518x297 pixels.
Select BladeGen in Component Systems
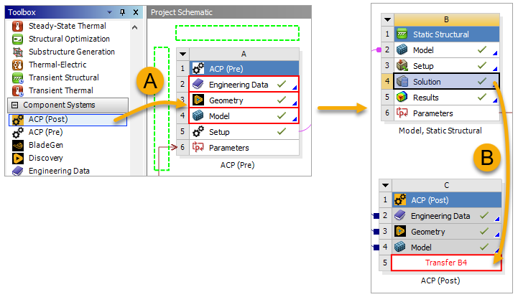[45, 145]
